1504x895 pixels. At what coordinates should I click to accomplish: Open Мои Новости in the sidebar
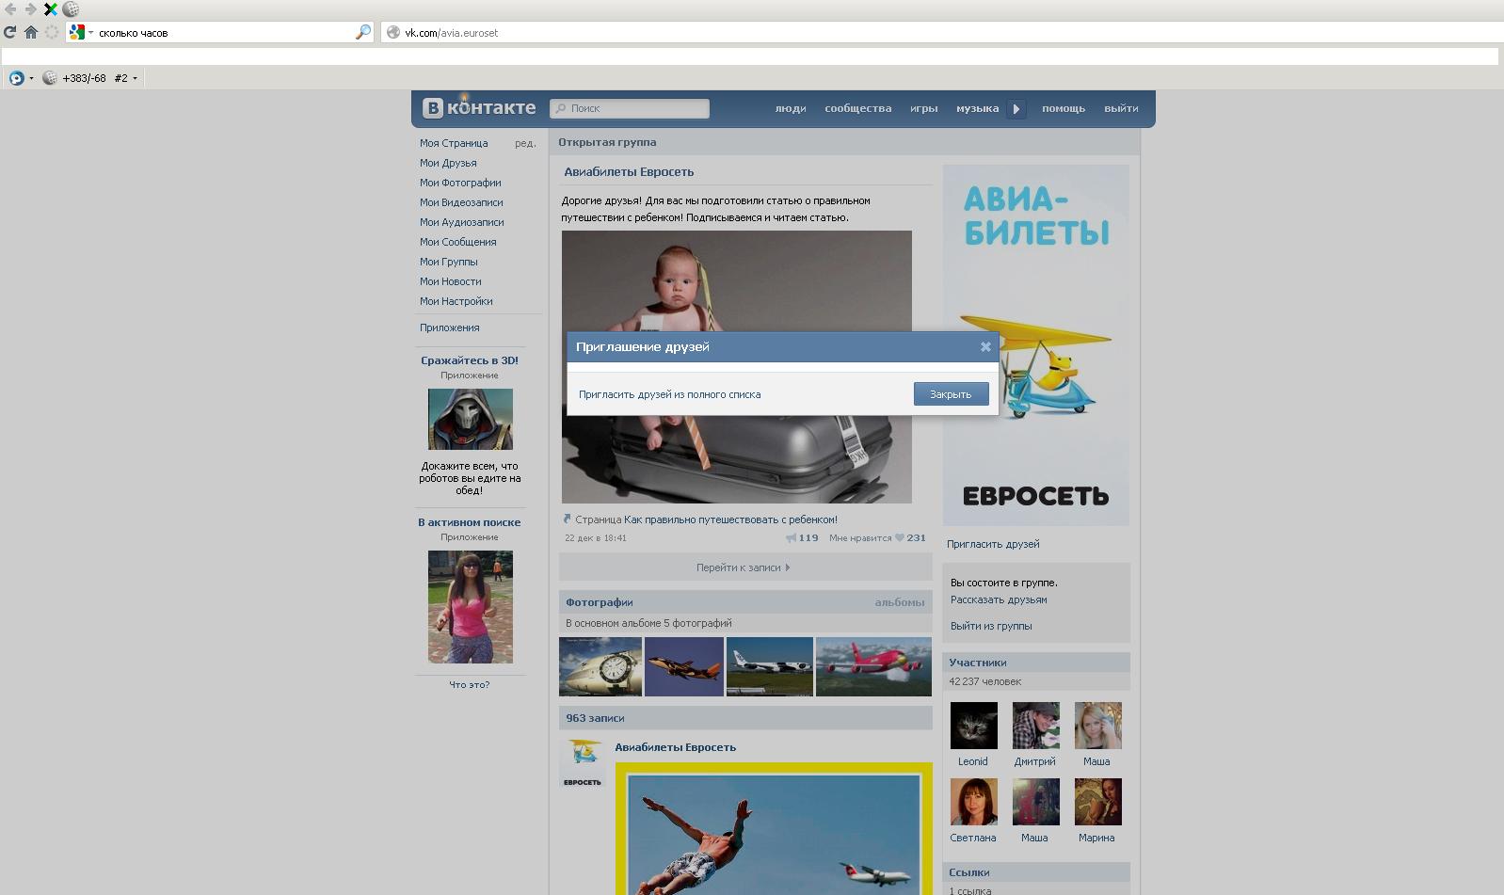click(x=451, y=281)
